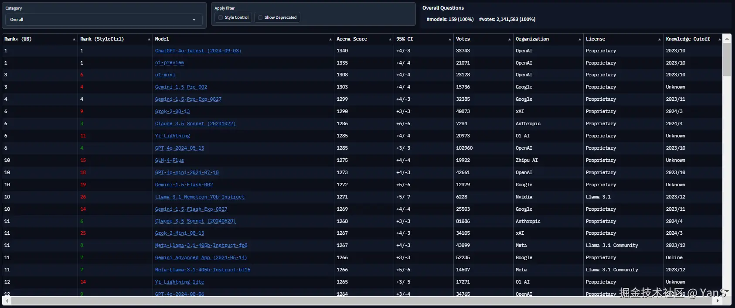Image resolution: width=735 pixels, height=308 pixels.
Task: Open the GPT-4o-2024-05-13 link
Action: (x=180, y=148)
